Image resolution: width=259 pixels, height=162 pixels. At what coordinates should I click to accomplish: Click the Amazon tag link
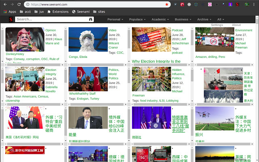(x=201, y=57)
